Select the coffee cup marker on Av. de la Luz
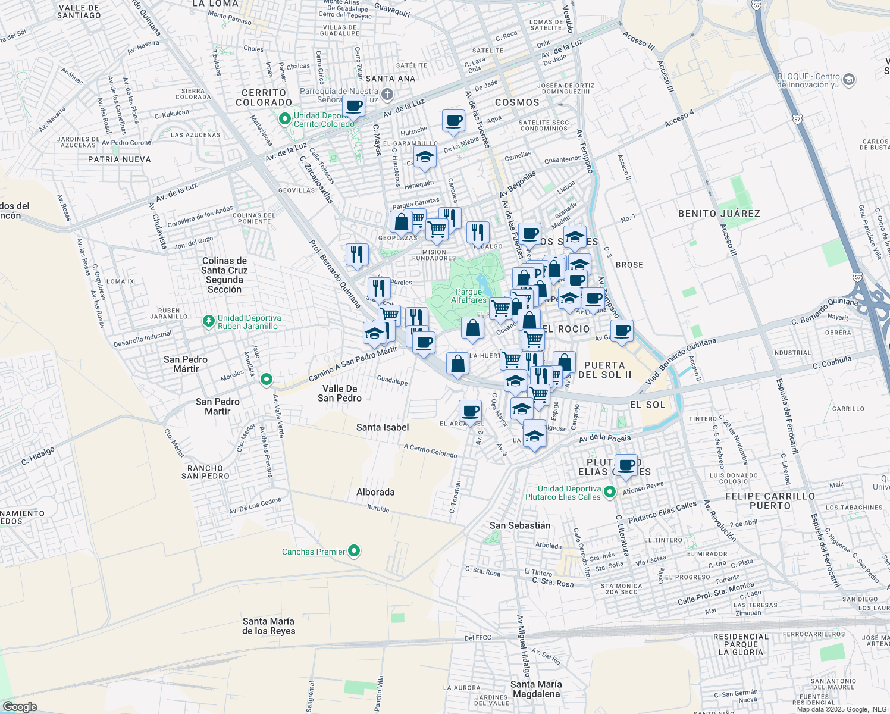 coord(353,107)
